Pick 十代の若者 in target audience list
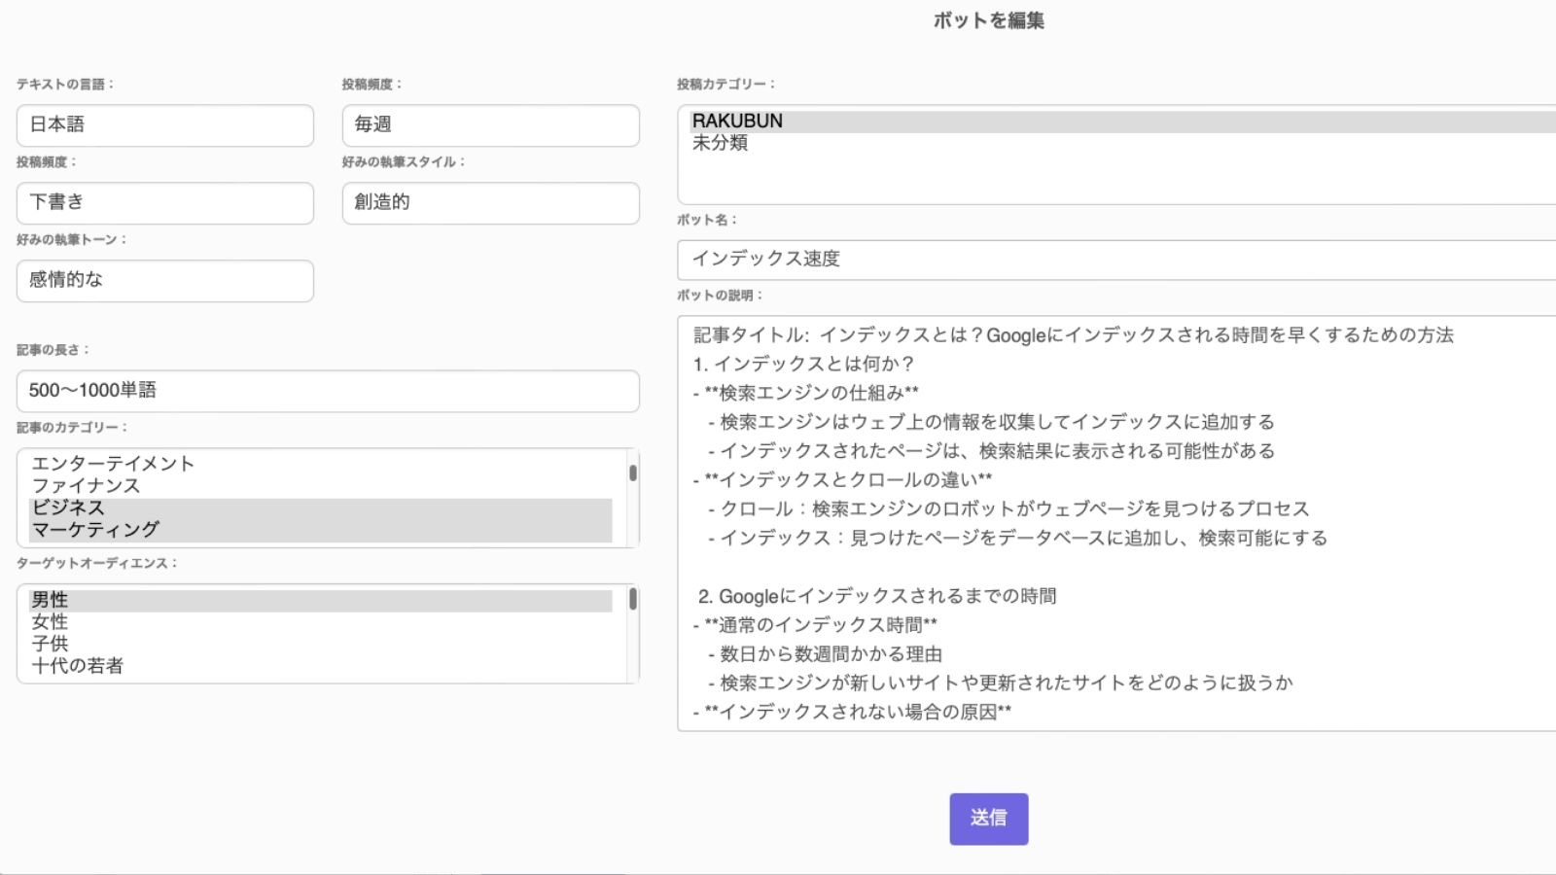This screenshot has width=1556, height=875. click(x=77, y=666)
